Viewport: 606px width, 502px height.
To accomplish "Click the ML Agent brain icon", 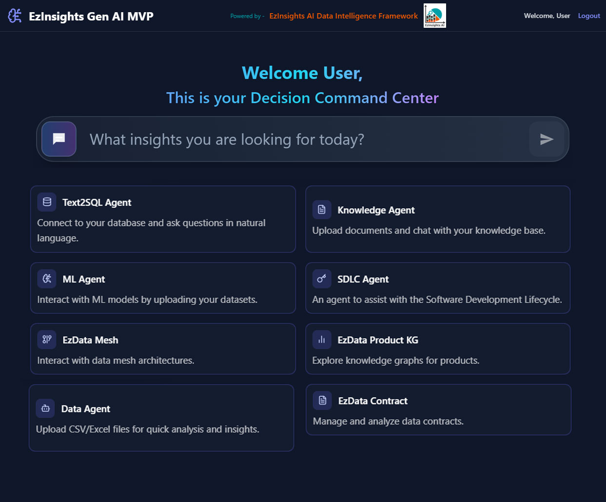I will (x=47, y=279).
